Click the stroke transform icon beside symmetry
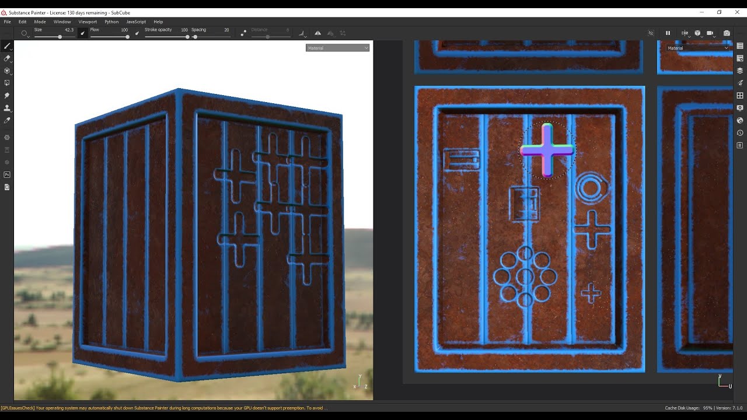747x420 pixels. (x=343, y=33)
